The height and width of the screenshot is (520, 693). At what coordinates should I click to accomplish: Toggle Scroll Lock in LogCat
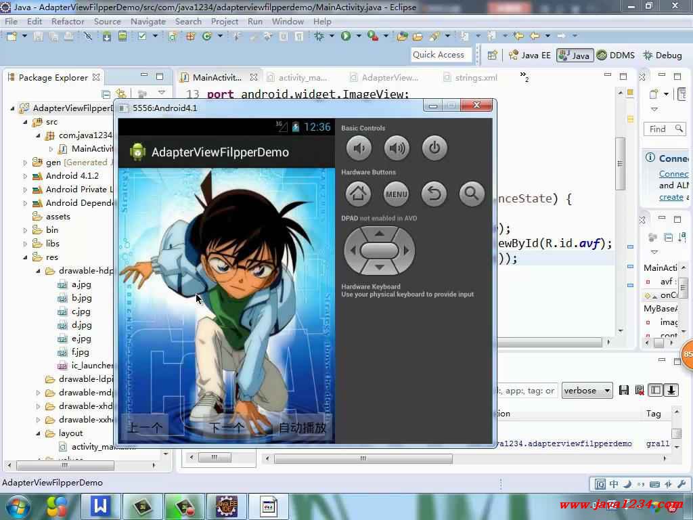tap(671, 390)
